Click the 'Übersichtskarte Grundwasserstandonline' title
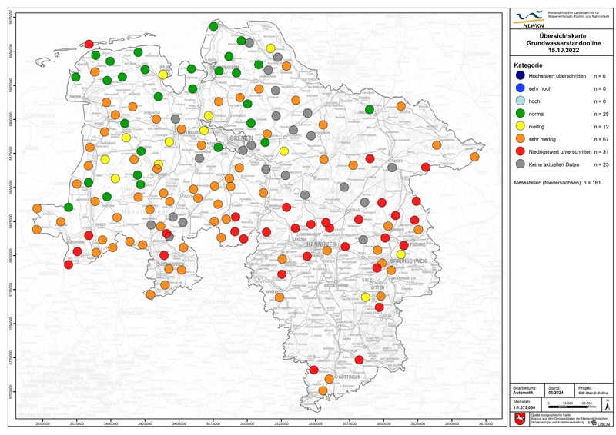Image resolution: width=616 pixels, height=435 pixels. coord(561,45)
